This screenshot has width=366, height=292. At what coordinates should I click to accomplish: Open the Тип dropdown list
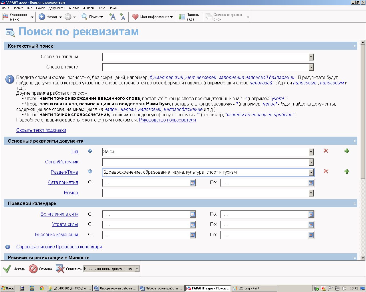[x=311, y=152]
